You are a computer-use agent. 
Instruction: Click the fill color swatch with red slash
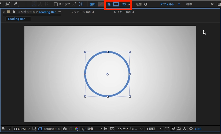coord(101,4)
